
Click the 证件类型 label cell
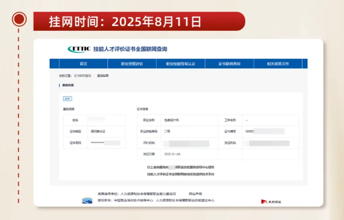pos(76,132)
